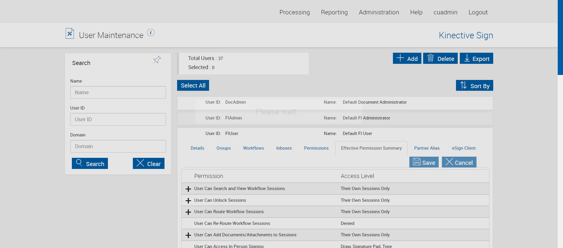Viewport: 563px width, 248px height.
Task: Switch to the Details tab
Action: coord(197,148)
